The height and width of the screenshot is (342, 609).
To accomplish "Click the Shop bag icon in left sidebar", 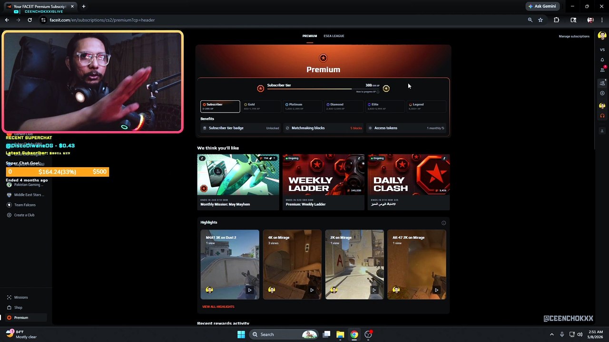I will tap(9, 307).
